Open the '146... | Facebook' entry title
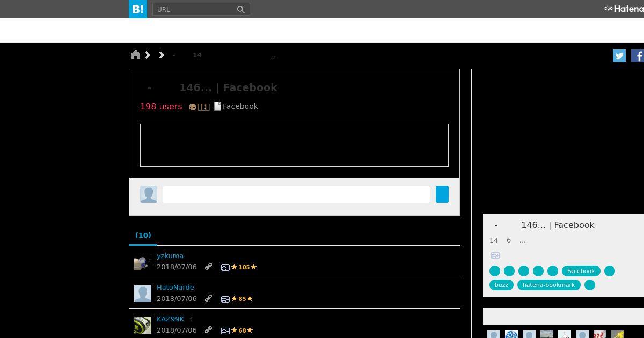 [211, 87]
